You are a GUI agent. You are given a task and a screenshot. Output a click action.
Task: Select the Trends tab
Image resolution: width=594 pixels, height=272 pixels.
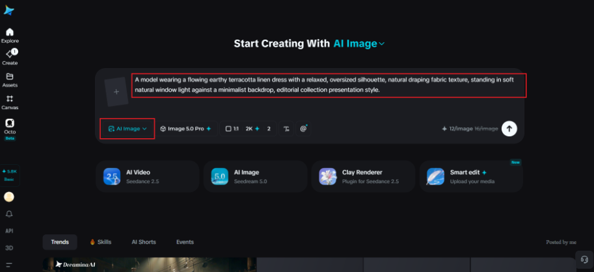tap(60, 242)
